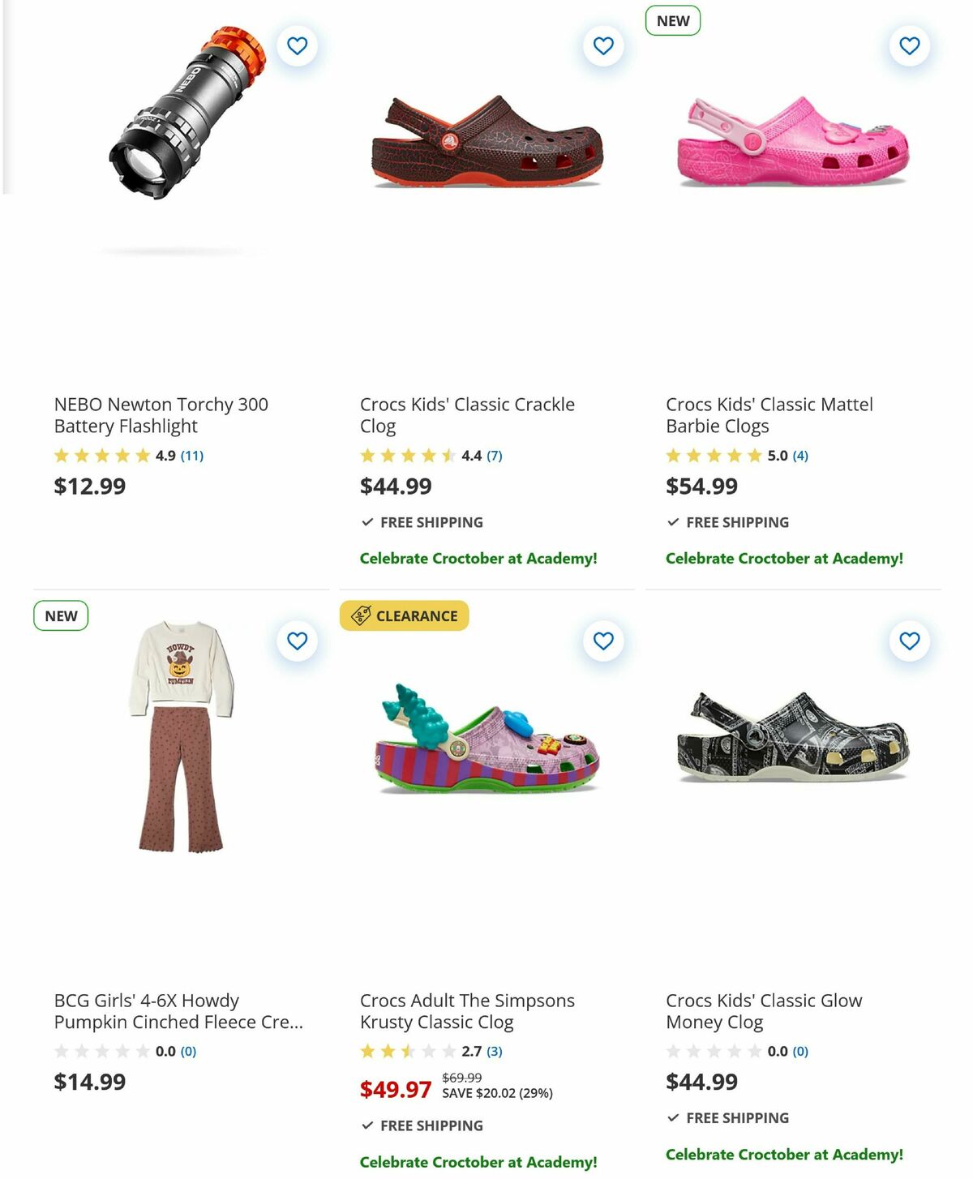Screen dimensions: 973x1179
Task: Add NEBO Newton Torchy flashlight to wishlist
Action: click(297, 45)
